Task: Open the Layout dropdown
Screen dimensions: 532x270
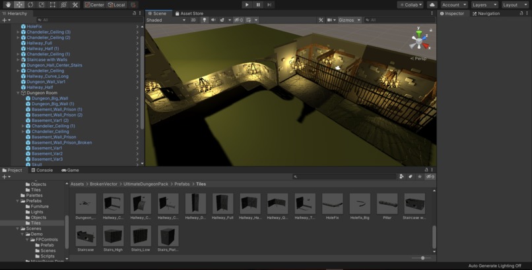Action: pyautogui.click(x=515, y=5)
